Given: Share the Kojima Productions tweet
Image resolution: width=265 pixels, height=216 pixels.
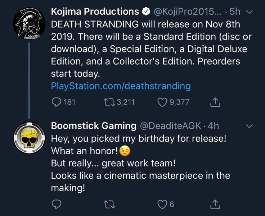Looking at the screenshot, I should 215,102.
